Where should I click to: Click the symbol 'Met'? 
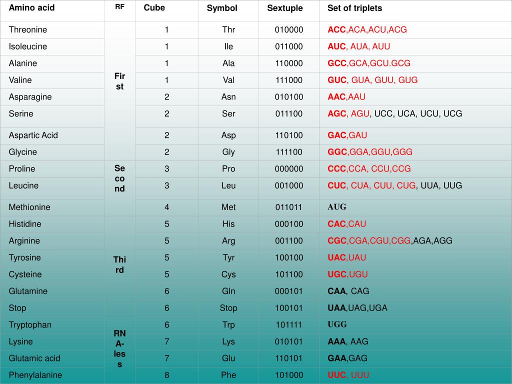[228, 207]
